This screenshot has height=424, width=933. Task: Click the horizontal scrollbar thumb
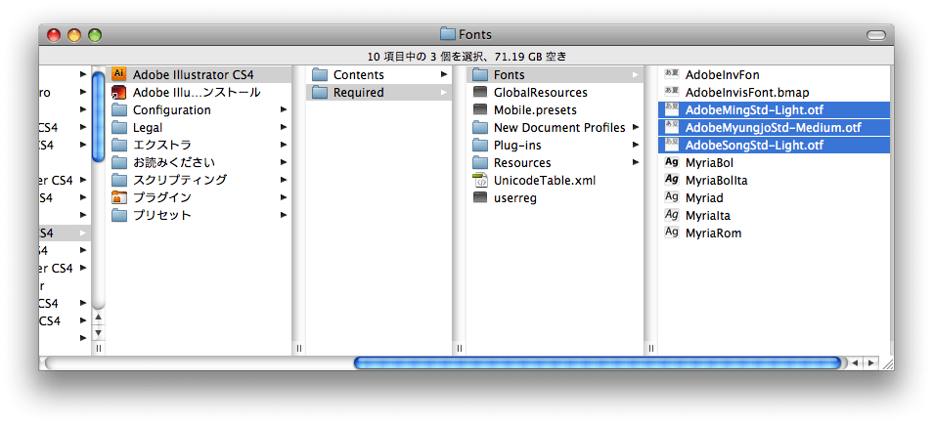598,362
